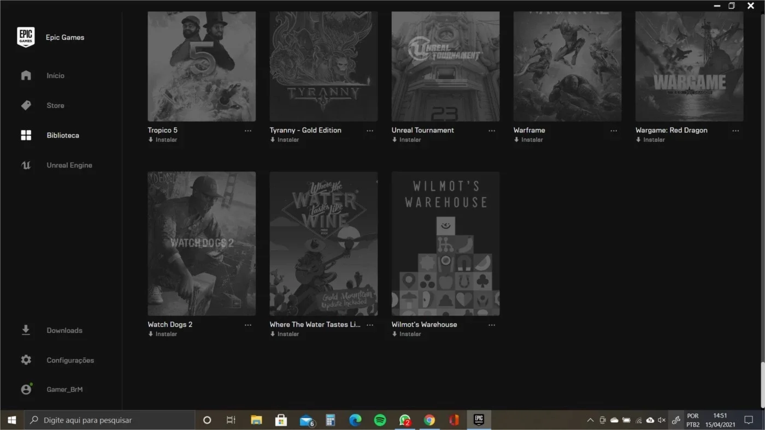Click the Store tag icon
This screenshot has width=765, height=430.
pos(26,105)
